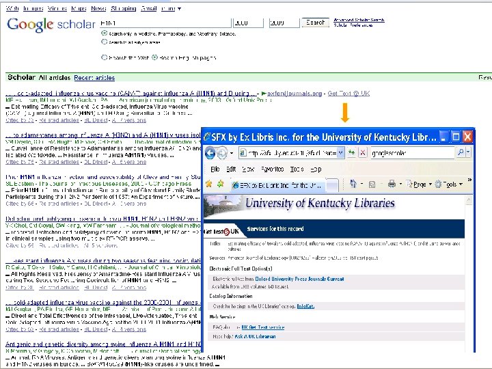Open the InfoKat catalog link
The height and width of the screenshot is (369, 492).
pyautogui.click(x=305, y=306)
